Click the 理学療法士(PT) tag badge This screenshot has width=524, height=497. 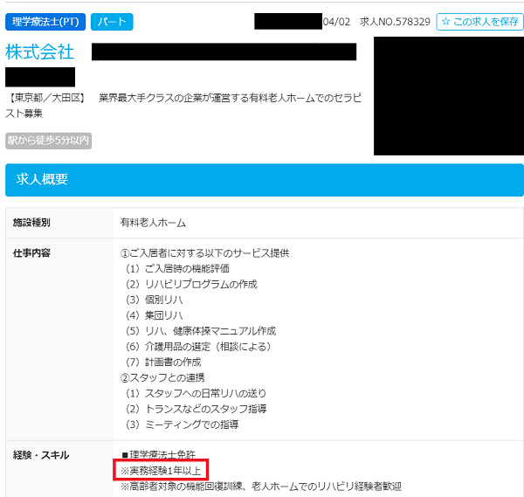pos(45,22)
